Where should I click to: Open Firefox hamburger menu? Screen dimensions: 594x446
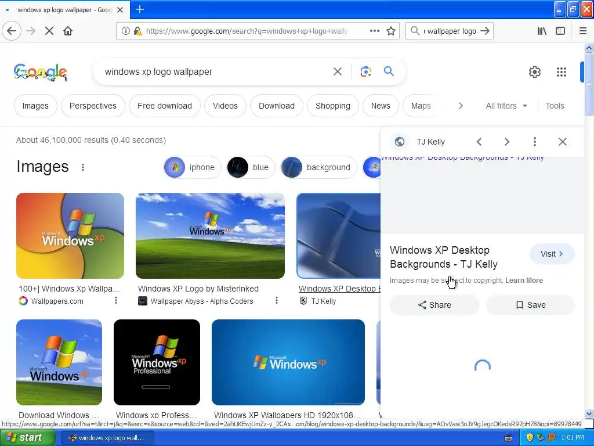[583, 31]
